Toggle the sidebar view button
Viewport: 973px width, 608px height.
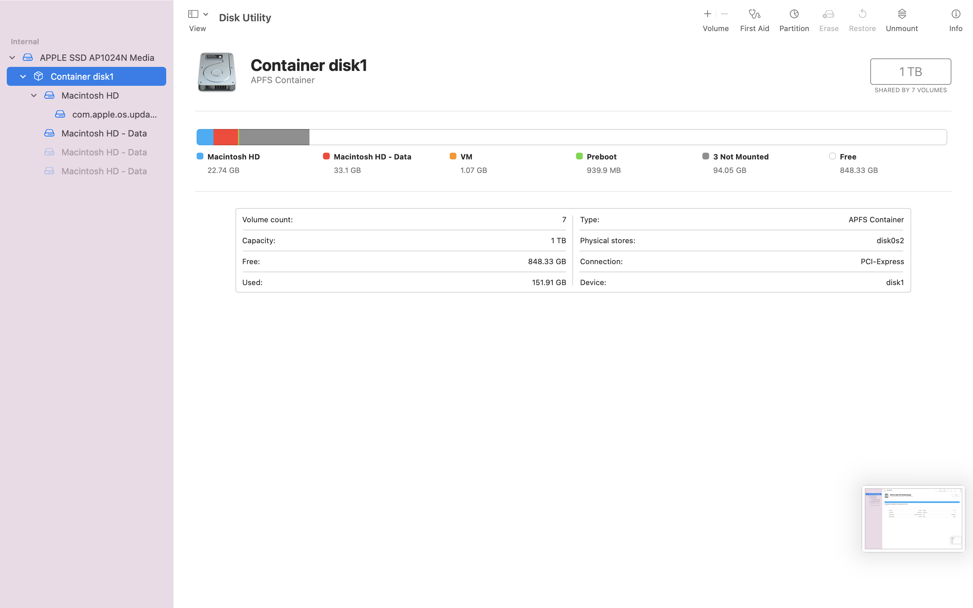(x=193, y=14)
